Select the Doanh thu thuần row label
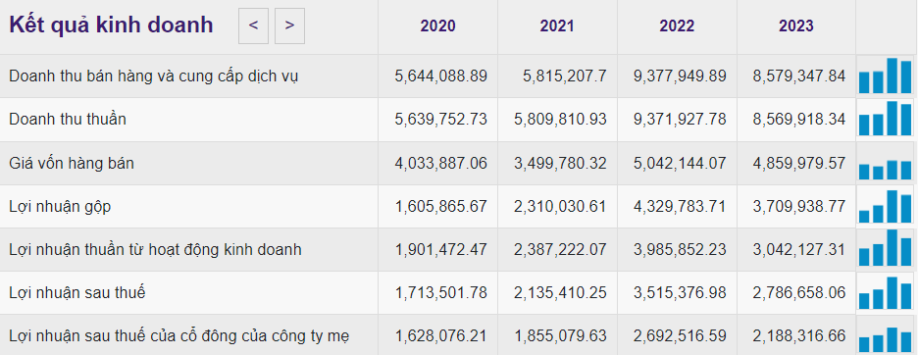Screen dimensions: 918x355 pyautogui.click(x=68, y=119)
